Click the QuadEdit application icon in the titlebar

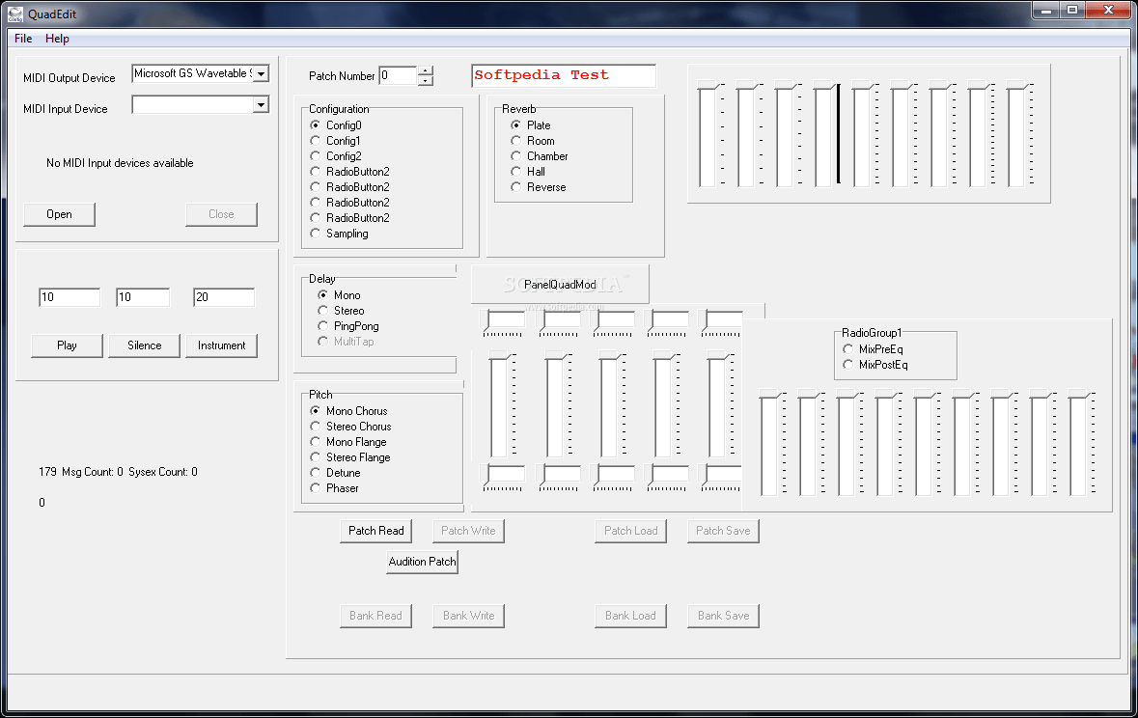pyautogui.click(x=14, y=14)
